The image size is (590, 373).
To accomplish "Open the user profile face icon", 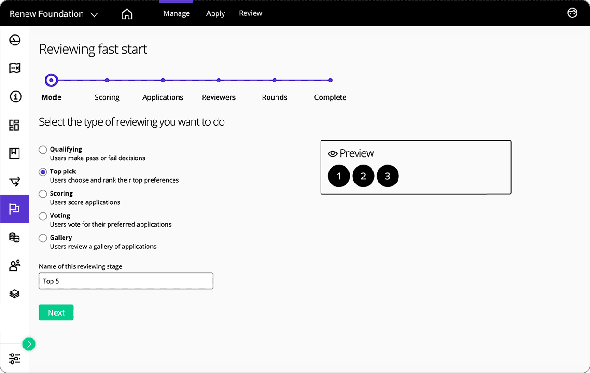I will 572,13.
